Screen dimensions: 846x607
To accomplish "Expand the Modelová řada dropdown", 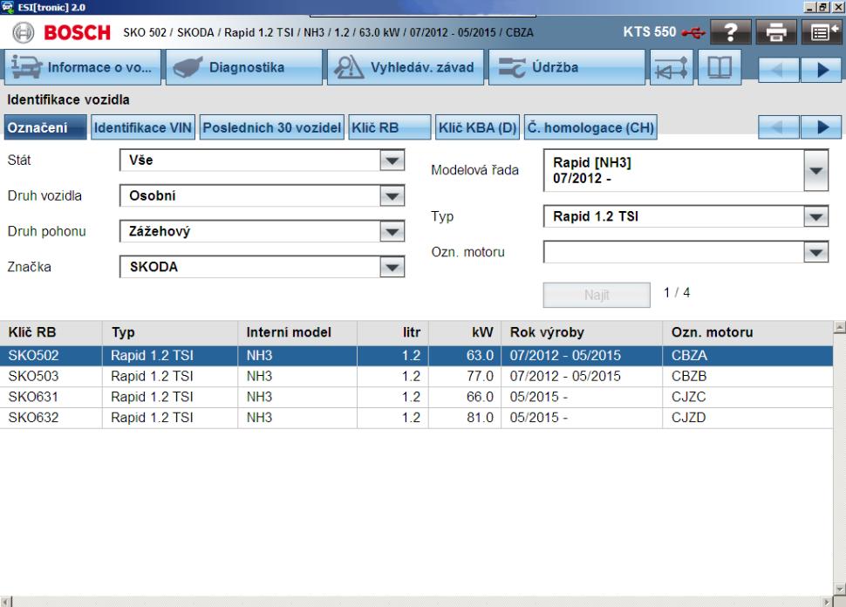I will click(x=815, y=170).
